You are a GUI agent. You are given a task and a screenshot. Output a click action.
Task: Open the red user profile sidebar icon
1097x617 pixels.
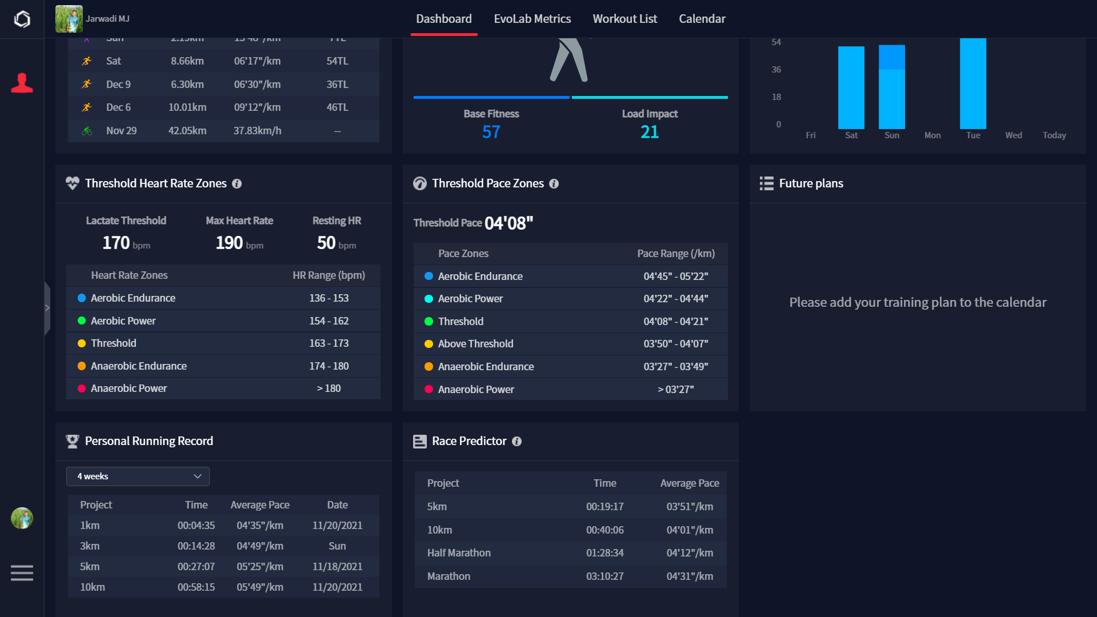point(22,83)
